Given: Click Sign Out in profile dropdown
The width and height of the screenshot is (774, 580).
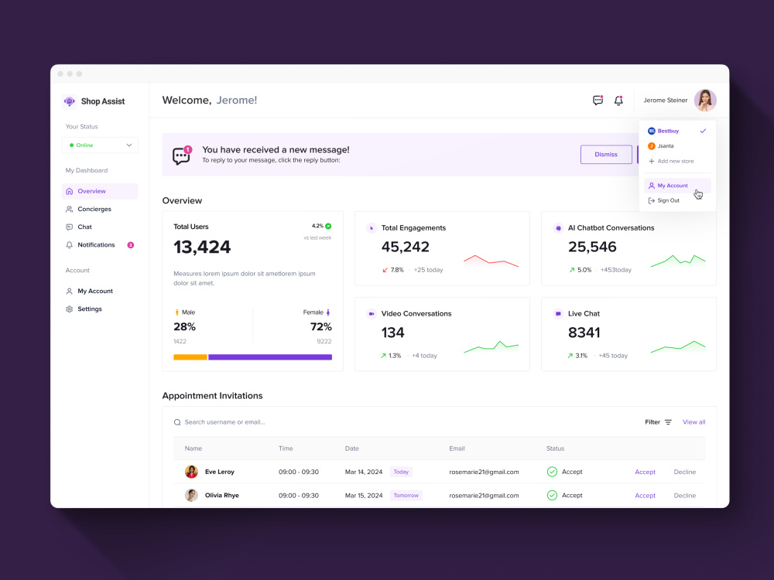Looking at the screenshot, I should pos(677,201).
